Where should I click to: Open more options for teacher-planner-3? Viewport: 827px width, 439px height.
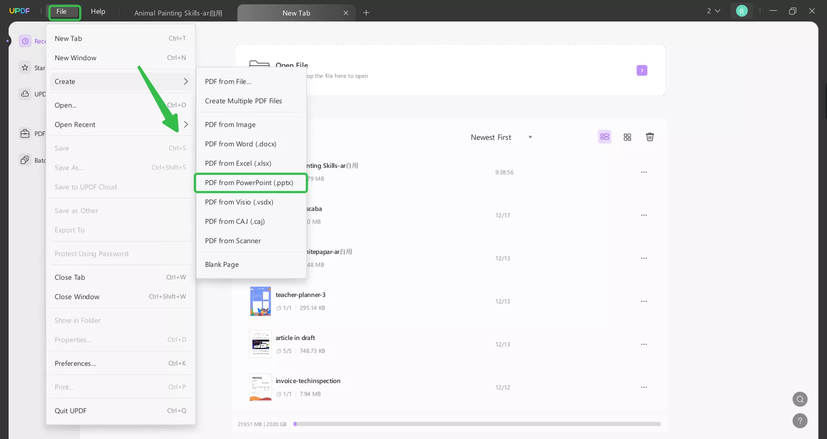[x=644, y=301]
